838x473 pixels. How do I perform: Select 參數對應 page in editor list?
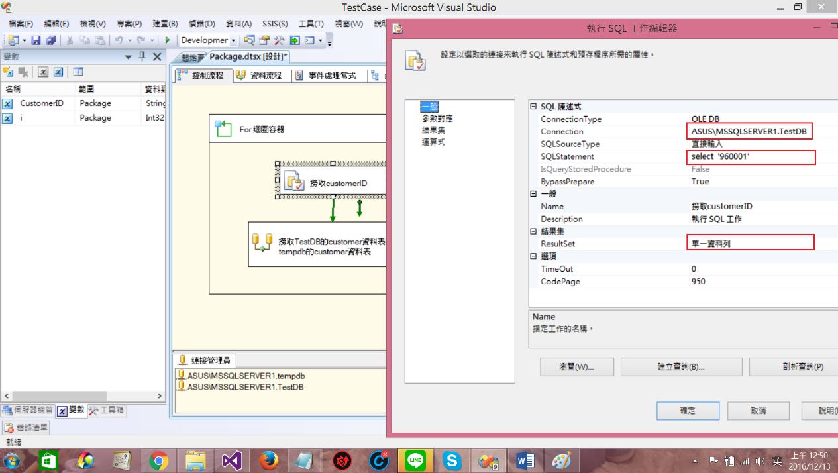pyautogui.click(x=437, y=119)
